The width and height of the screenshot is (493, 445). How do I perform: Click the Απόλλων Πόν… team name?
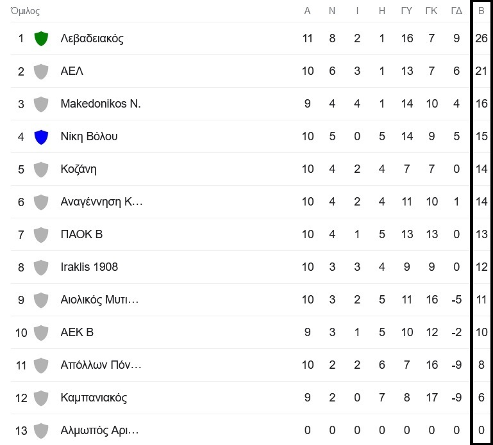pos(101,365)
